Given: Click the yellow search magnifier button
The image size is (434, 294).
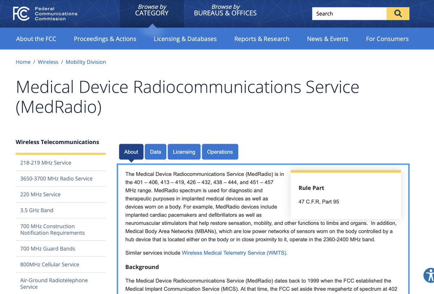Looking at the screenshot, I should 398,14.
